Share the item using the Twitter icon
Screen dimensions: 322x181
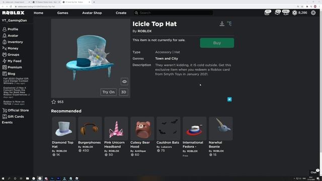point(229,100)
